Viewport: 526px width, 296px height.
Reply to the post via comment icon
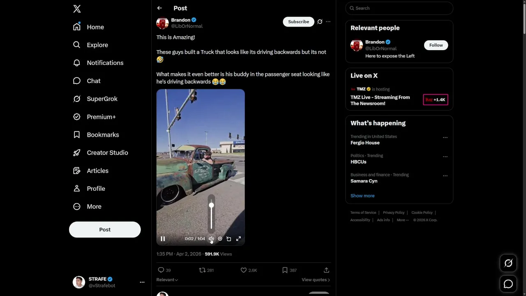[x=161, y=270]
